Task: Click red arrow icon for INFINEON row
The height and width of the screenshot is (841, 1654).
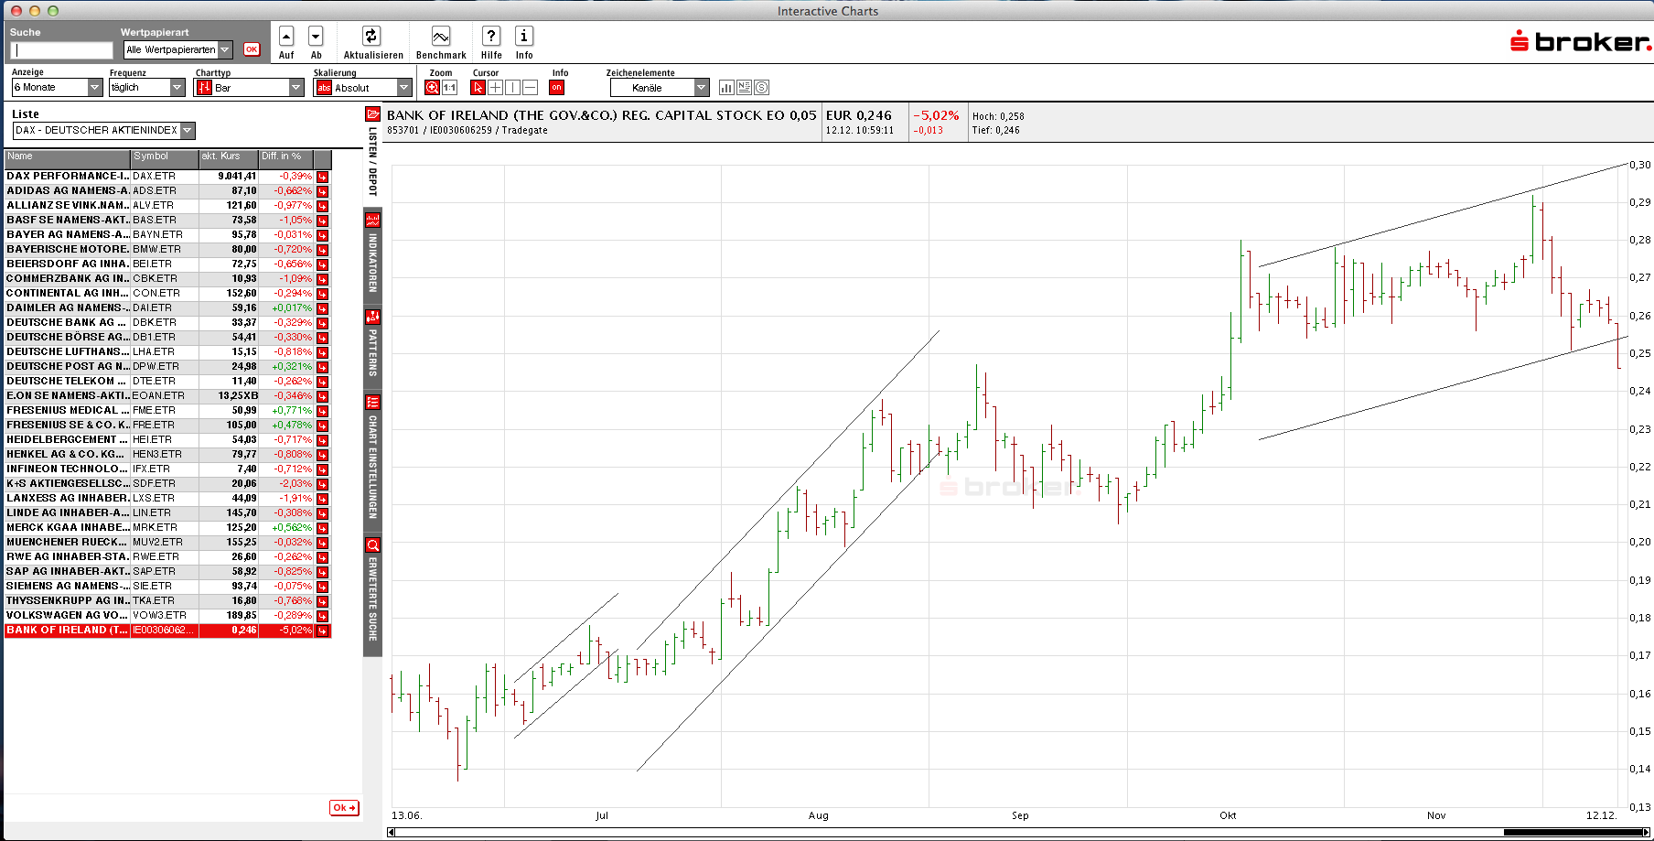Action: 323,469
